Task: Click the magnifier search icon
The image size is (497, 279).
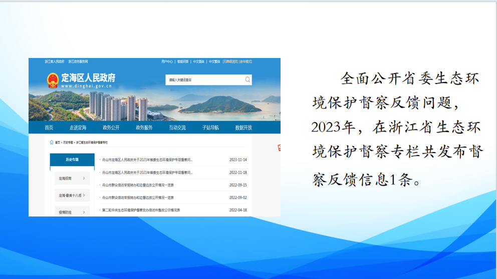Action: point(247,79)
